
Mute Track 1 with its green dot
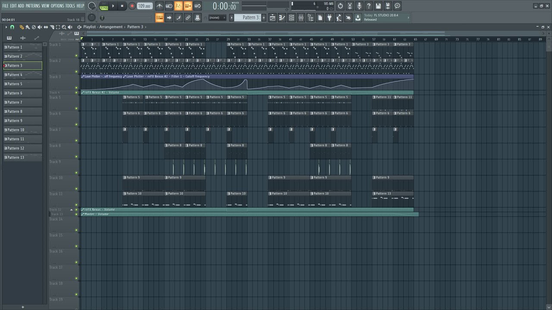76,56
